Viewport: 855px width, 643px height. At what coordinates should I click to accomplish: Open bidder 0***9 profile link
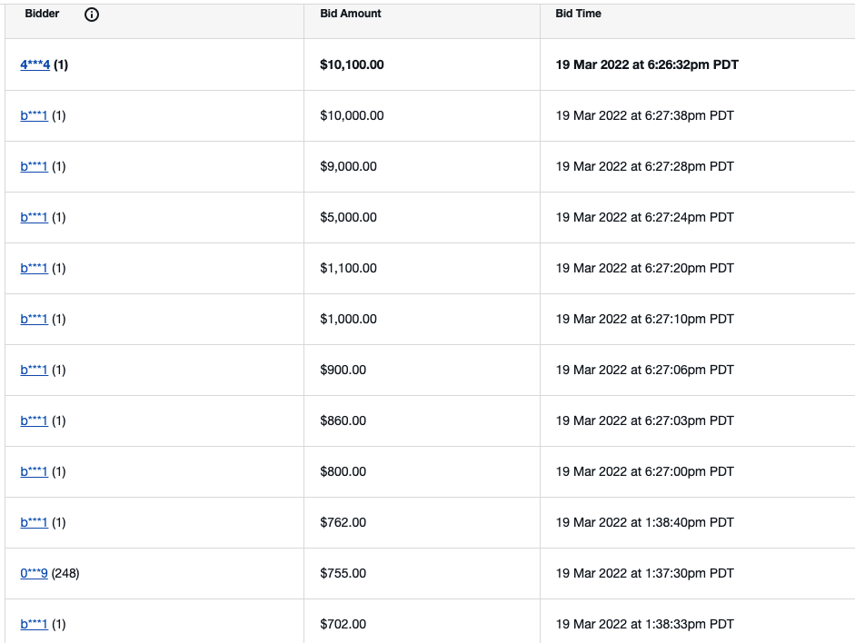tap(34, 573)
